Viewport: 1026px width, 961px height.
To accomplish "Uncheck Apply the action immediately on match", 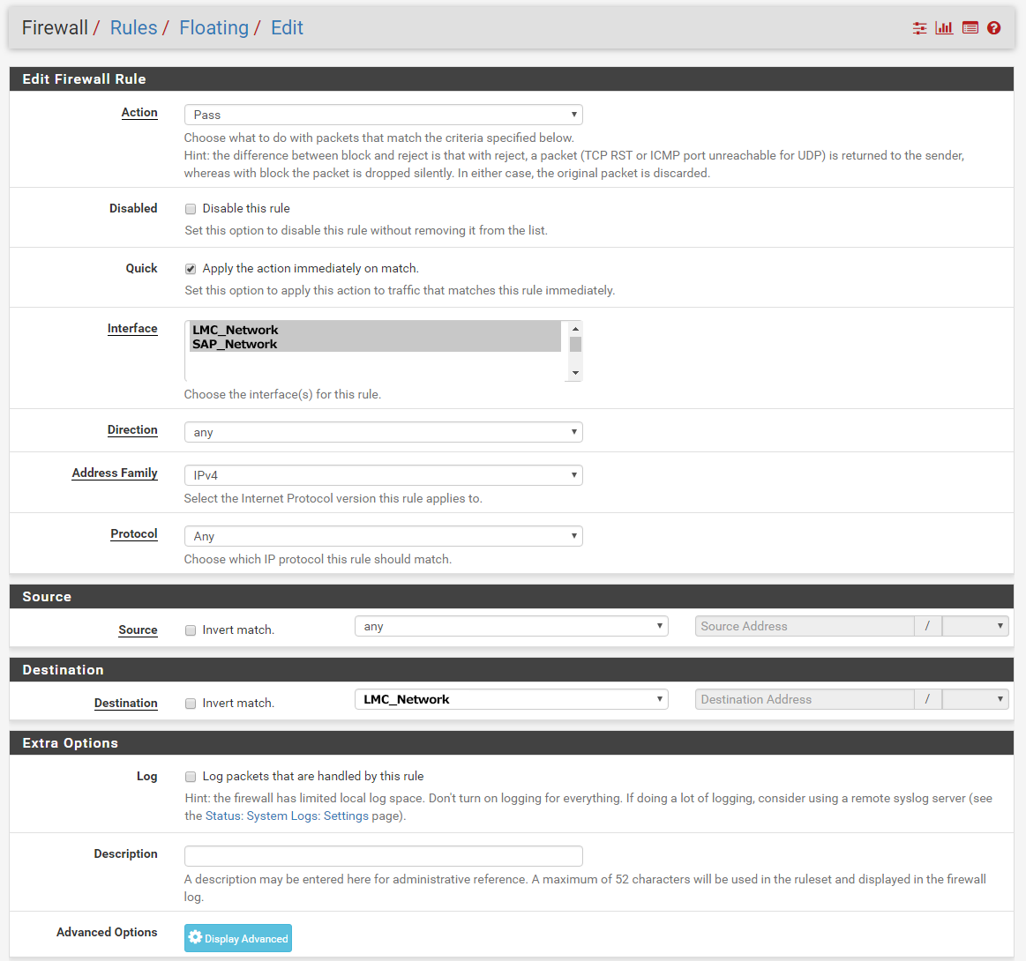I will 190,268.
